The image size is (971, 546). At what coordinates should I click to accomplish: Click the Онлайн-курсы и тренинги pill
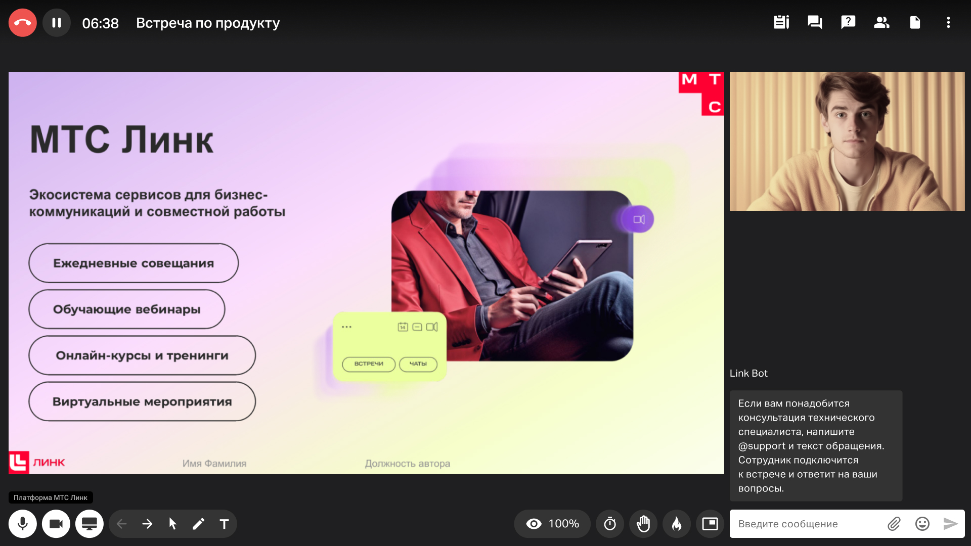(142, 355)
